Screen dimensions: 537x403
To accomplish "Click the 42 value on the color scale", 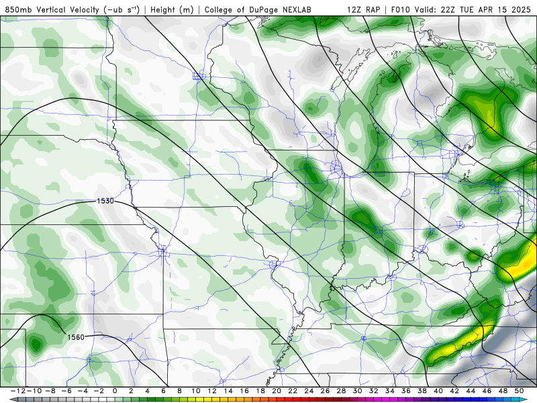I will tap(454, 391).
